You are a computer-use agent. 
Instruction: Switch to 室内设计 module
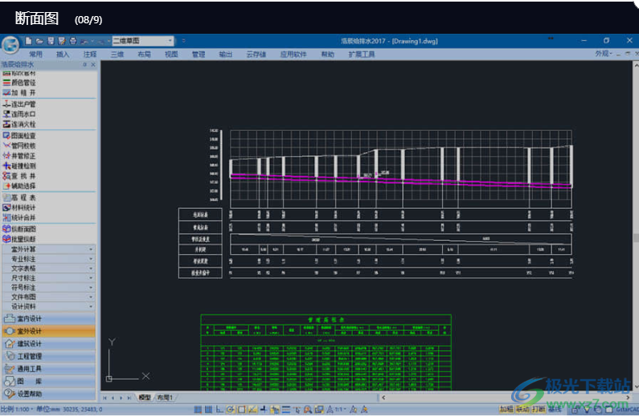coord(48,318)
